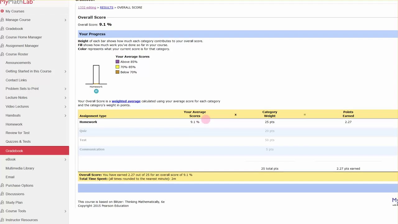Image resolution: width=398 pixels, height=224 pixels.
Task: Click the '2.27 pts earned' summary
Action: (x=348, y=169)
